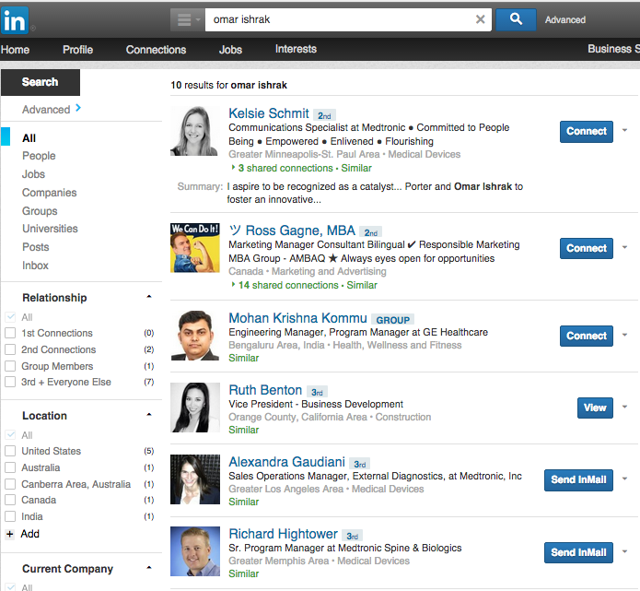Connect with Kelsie Schmit
The width and height of the screenshot is (640, 591).
point(586,132)
